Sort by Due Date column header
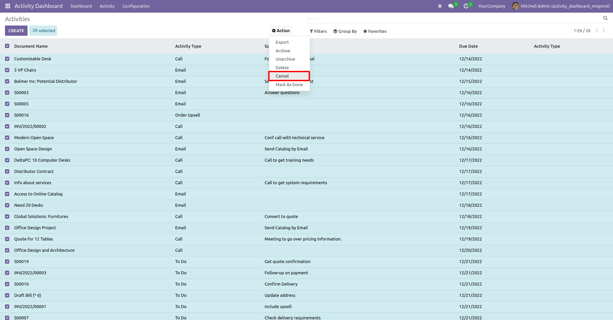 (x=468, y=46)
